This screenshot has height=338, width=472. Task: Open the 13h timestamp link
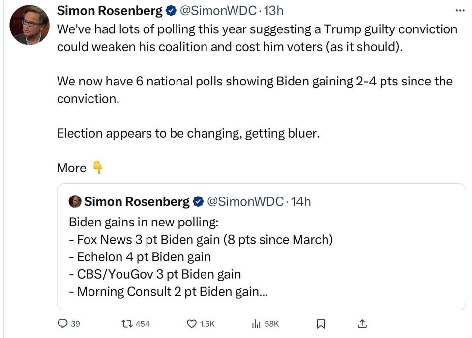(x=274, y=11)
